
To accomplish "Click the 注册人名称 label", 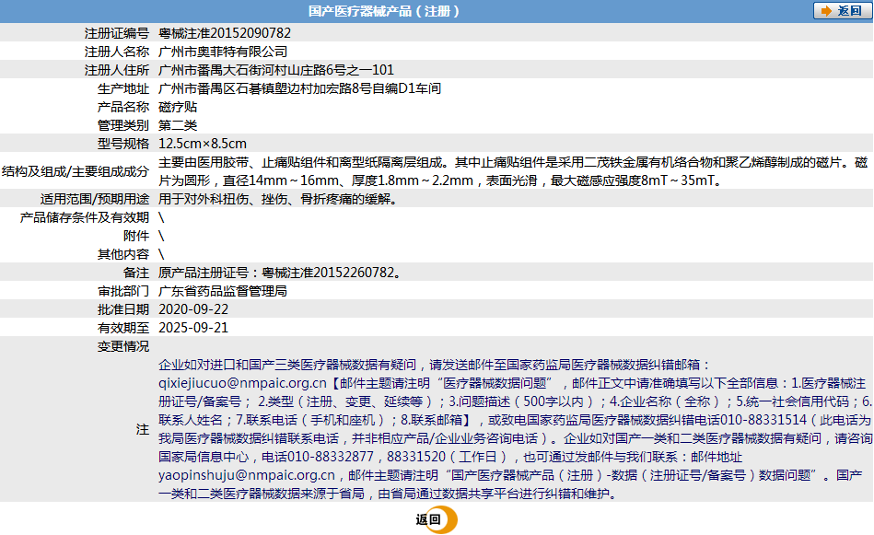I will tap(116, 52).
